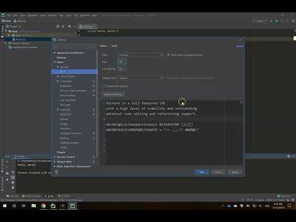The width and height of the screenshot is (296, 222).
Task: Expand Project settings node
Action: point(55,162)
